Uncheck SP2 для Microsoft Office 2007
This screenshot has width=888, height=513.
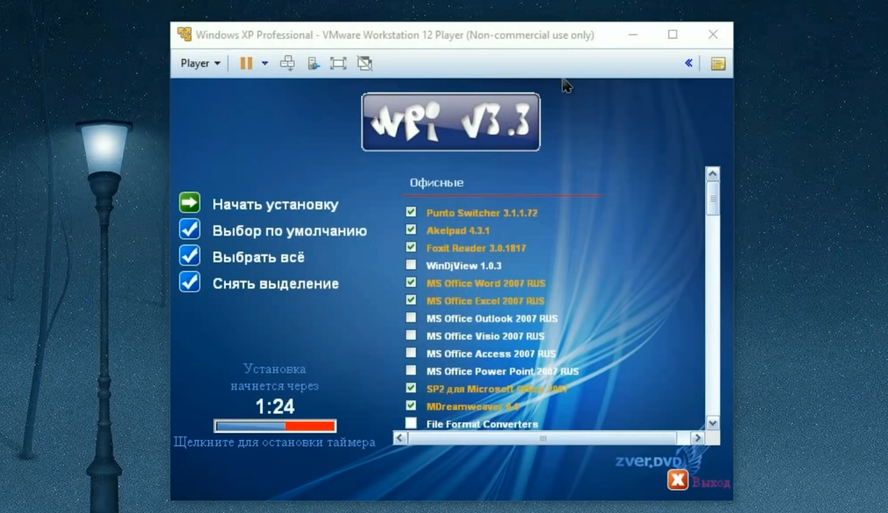411,388
